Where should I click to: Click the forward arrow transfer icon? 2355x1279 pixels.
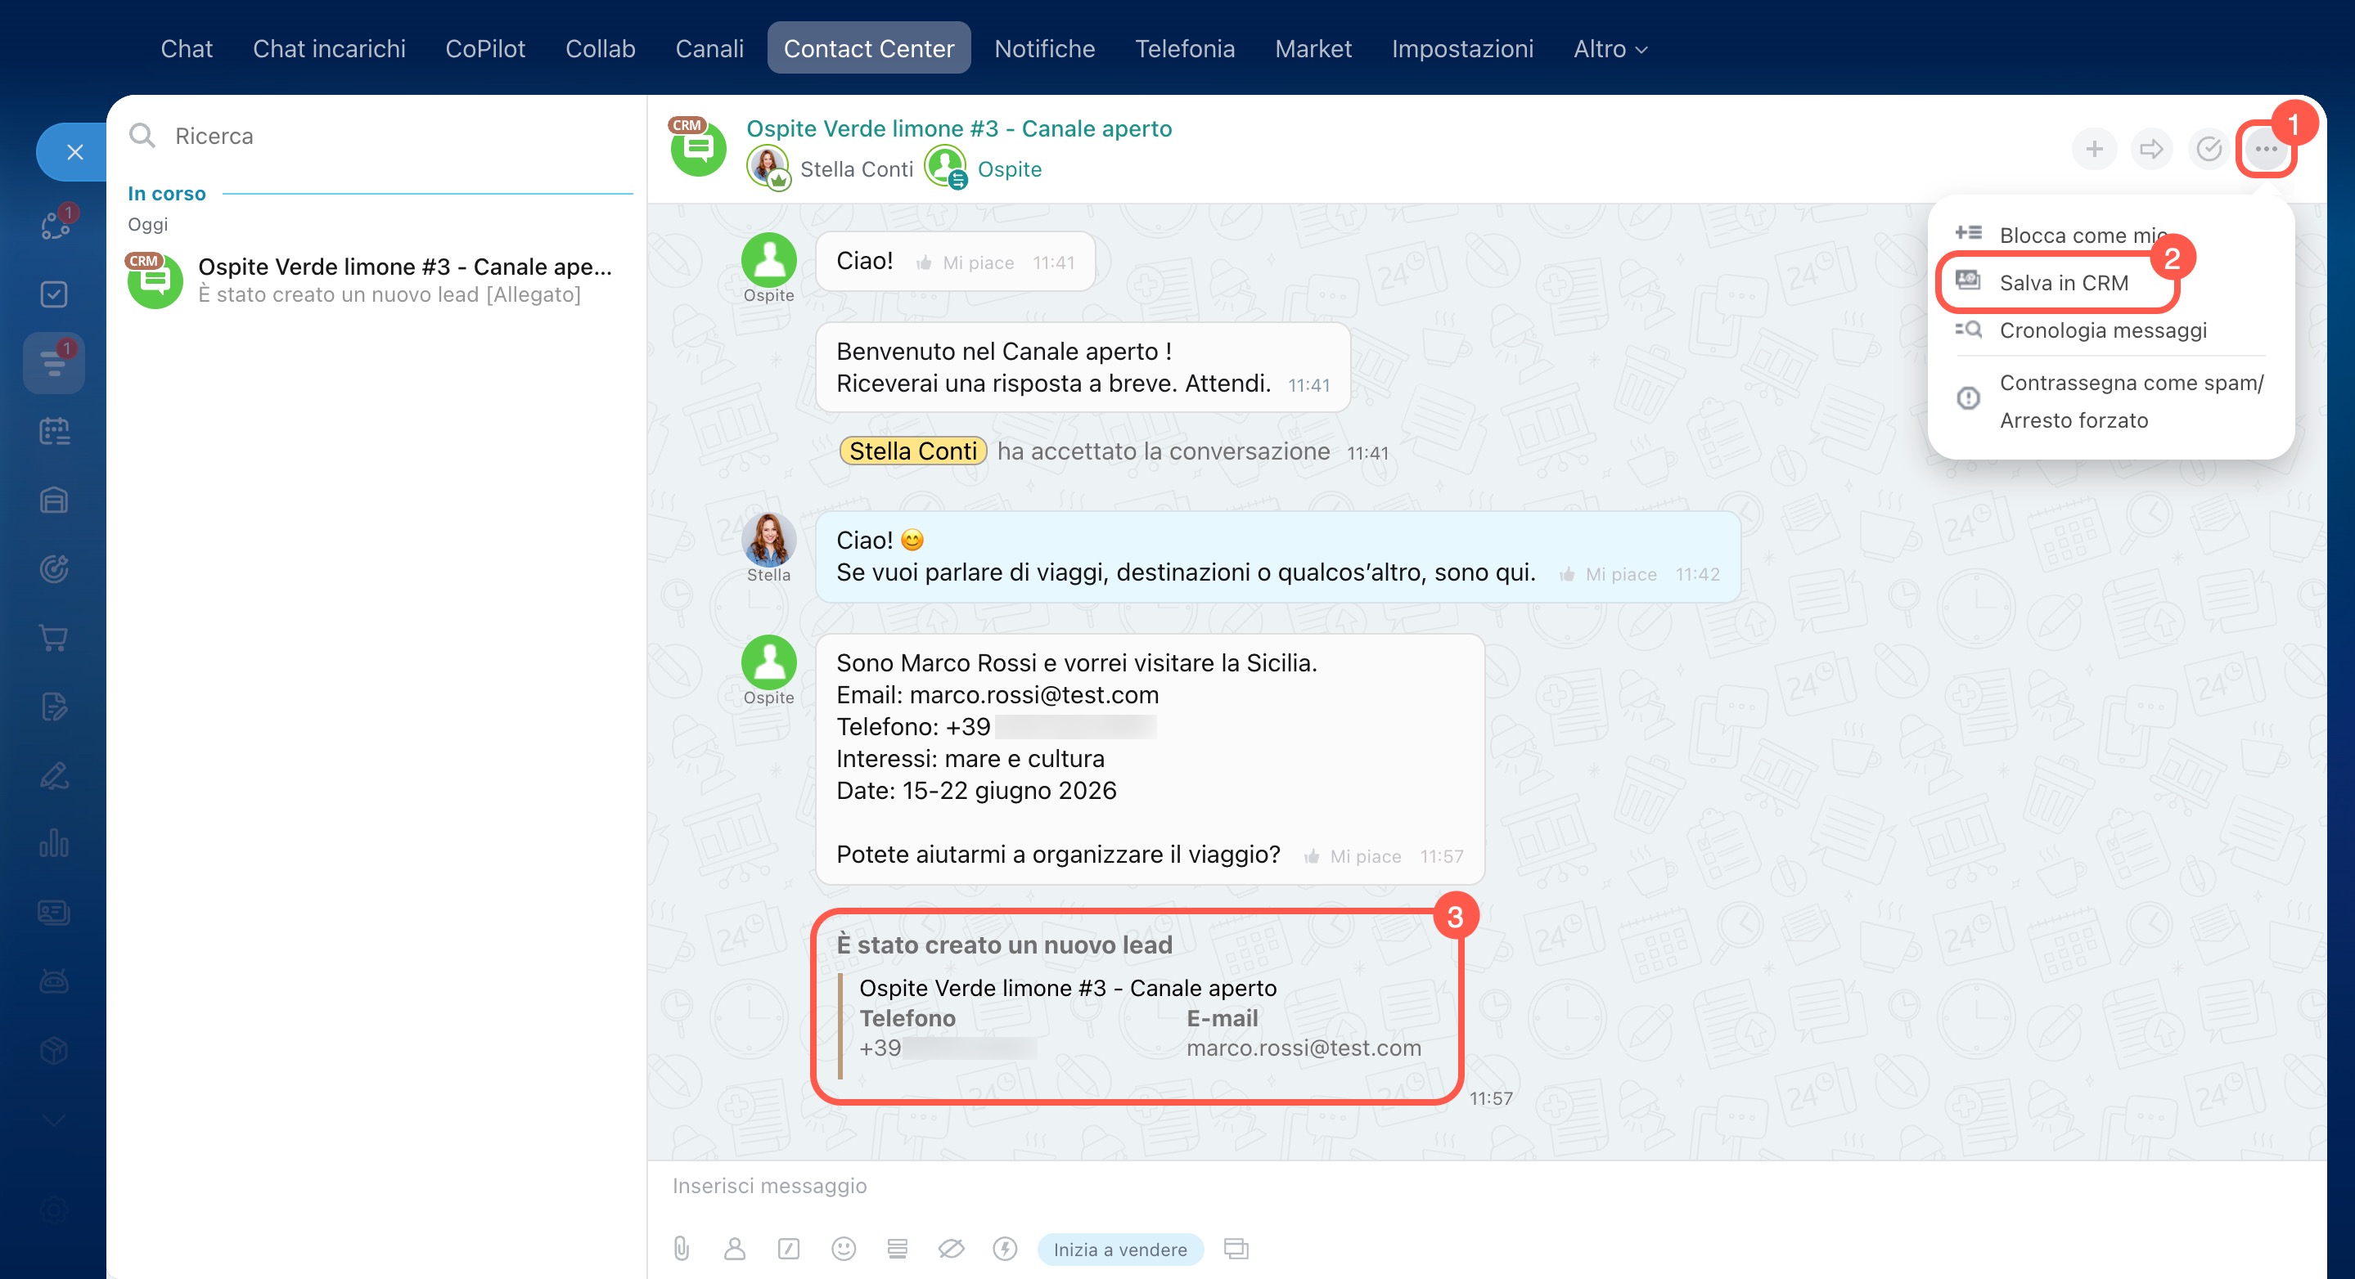coord(2151,149)
